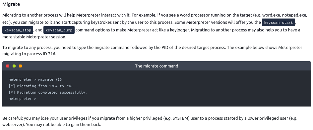Click the 'Migrating from 1304 to 716' line
This screenshot has height=130, width=313.
click(x=43, y=86)
